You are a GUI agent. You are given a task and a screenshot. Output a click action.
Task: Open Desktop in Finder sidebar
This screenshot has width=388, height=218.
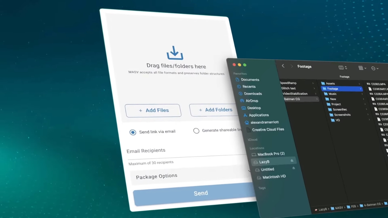tap(251, 108)
